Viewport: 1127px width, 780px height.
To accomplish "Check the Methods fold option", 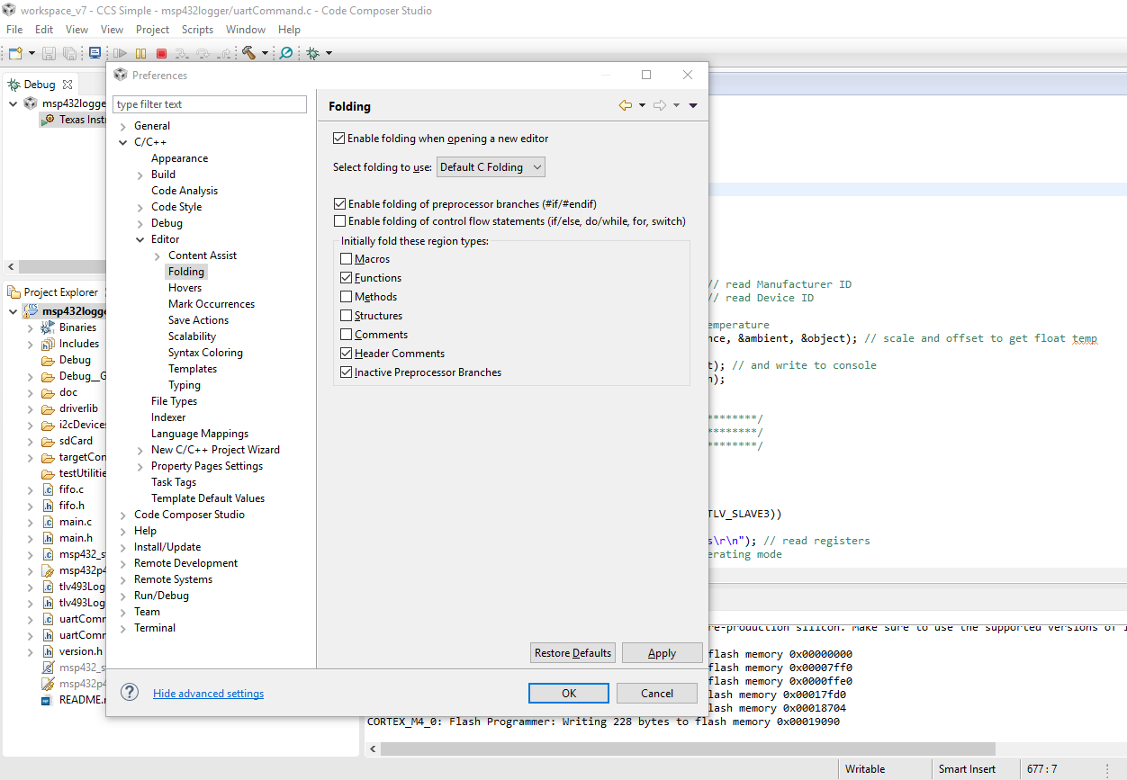I will [346, 297].
